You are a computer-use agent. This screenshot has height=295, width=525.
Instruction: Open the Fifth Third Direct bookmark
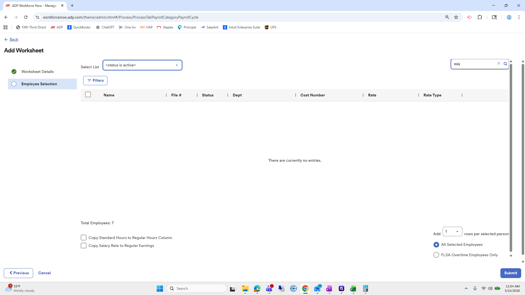pos(31,27)
